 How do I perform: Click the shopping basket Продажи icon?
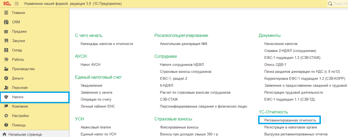pos(6,31)
